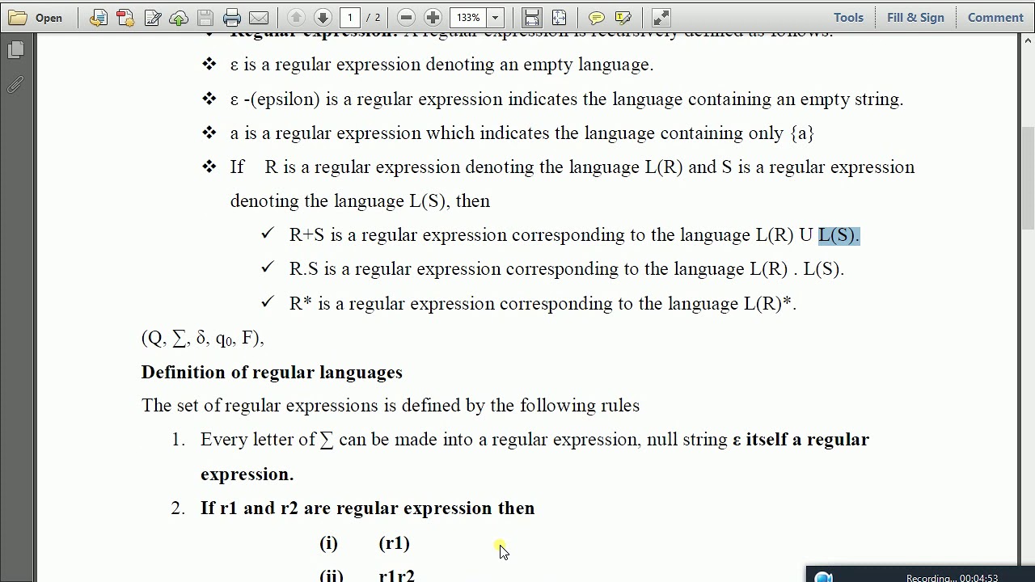Click the 133% zoom value field

[x=468, y=17]
